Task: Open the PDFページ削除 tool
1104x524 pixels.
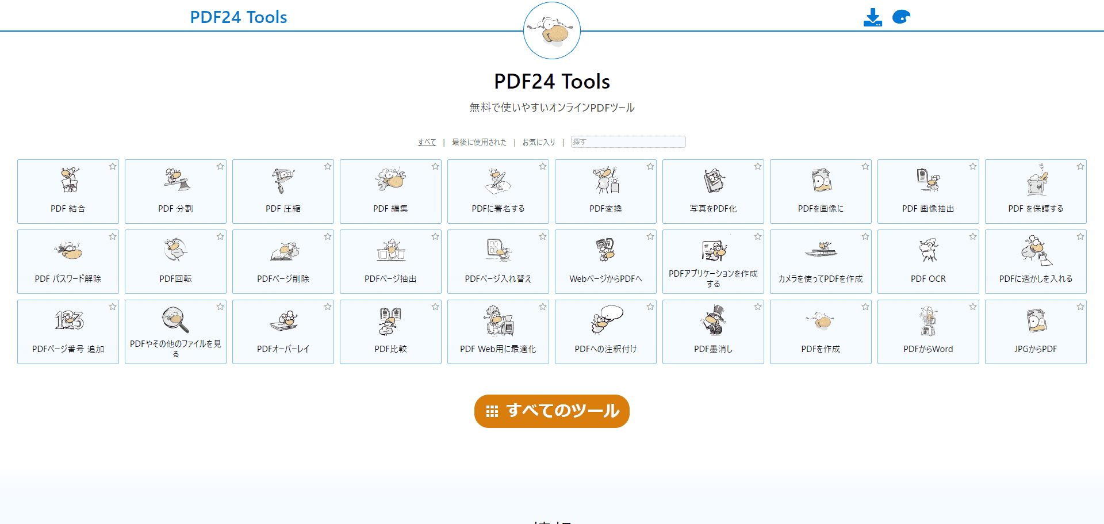Action: [283, 262]
